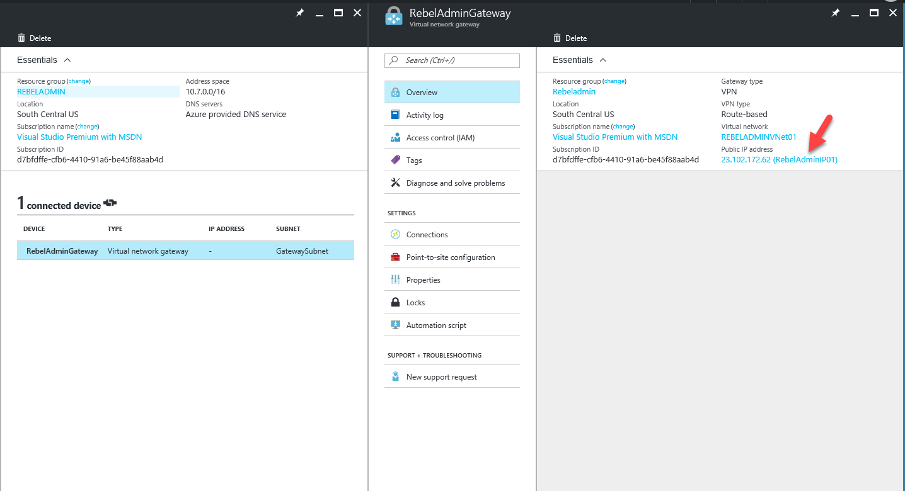The height and width of the screenshot is (491, 905).
Task: Open Connections under Settings
Action: tap(452, 235)
